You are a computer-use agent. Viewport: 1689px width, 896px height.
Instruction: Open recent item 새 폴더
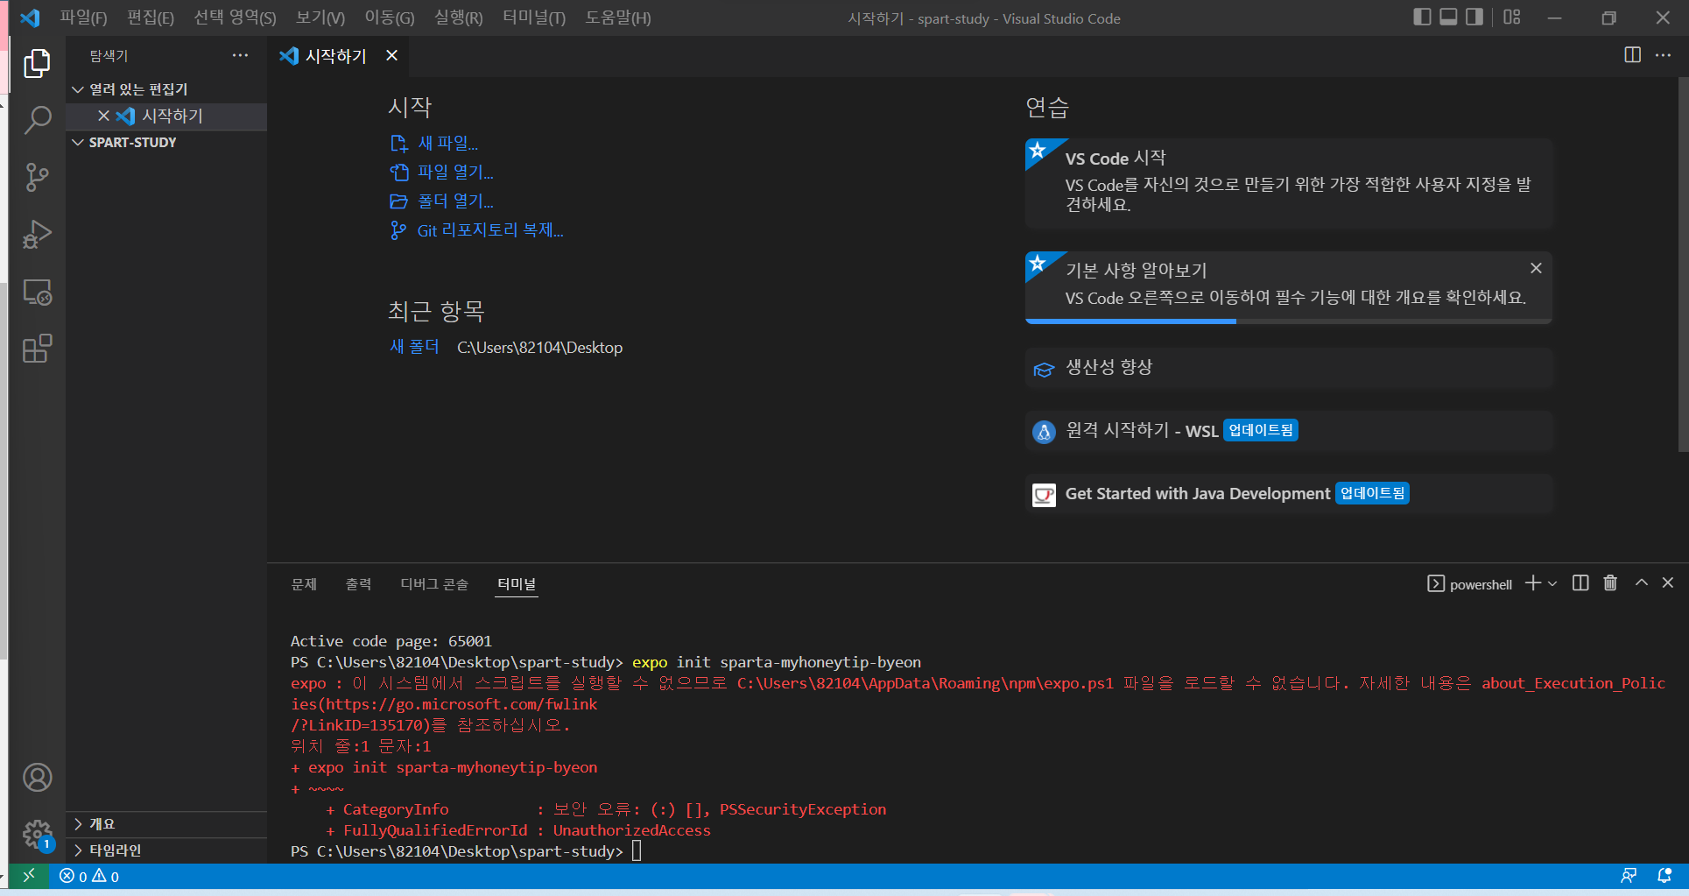414,347
